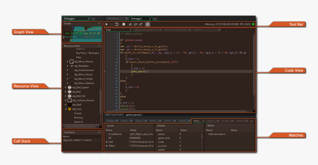Expand the obj_Menu_Parent tree node
The height and width of the screenshot is (165, 318).
(x=68, y=61)
